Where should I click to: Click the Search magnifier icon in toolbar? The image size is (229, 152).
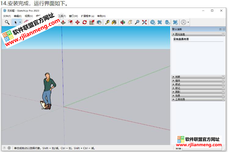click(x=7, y=22)
